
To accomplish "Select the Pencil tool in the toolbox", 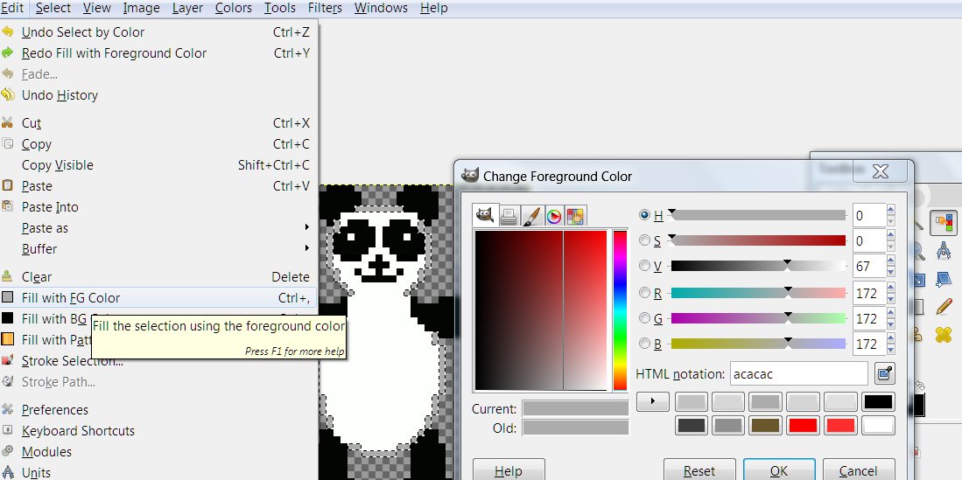I will click(943, 306).
